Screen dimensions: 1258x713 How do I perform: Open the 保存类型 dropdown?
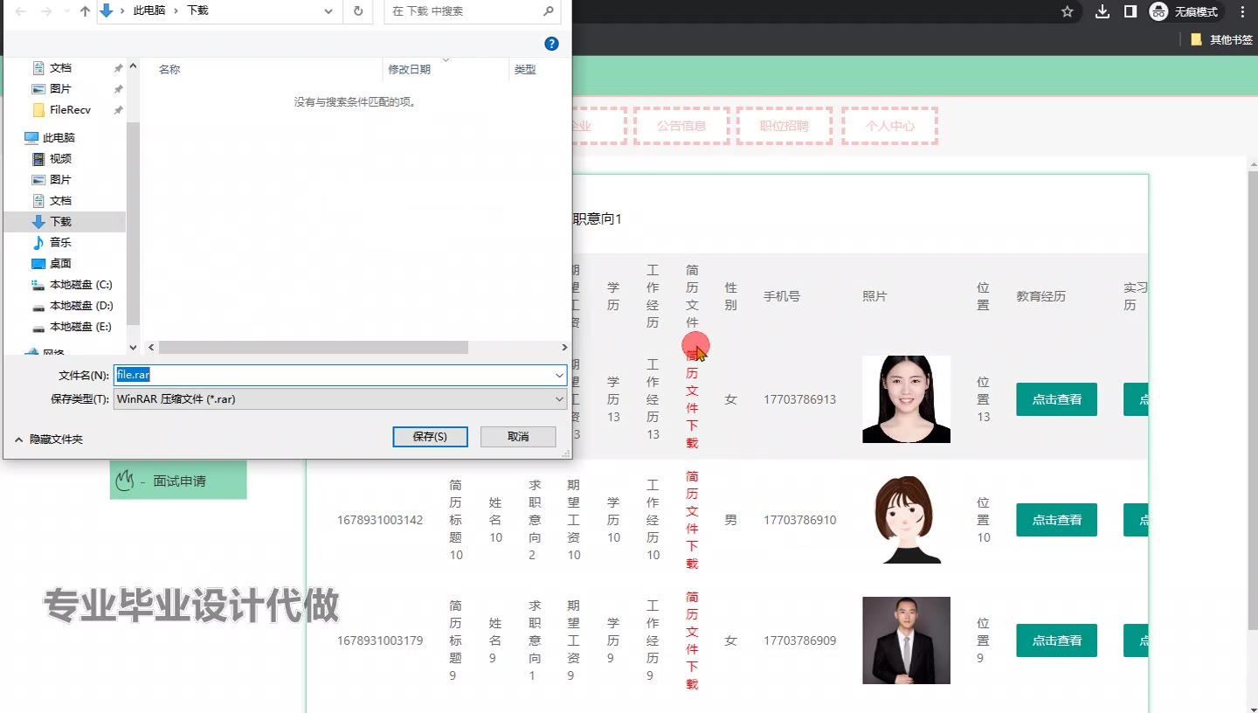point(340,398)
